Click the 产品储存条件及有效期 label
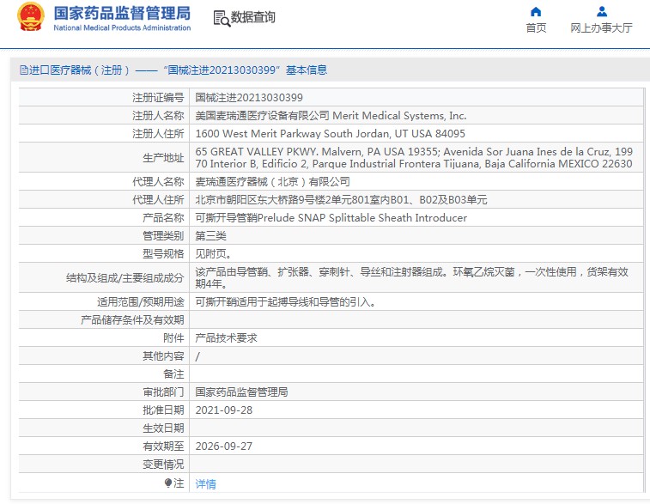Screen dimensions: 650x504 click(132, 320)
